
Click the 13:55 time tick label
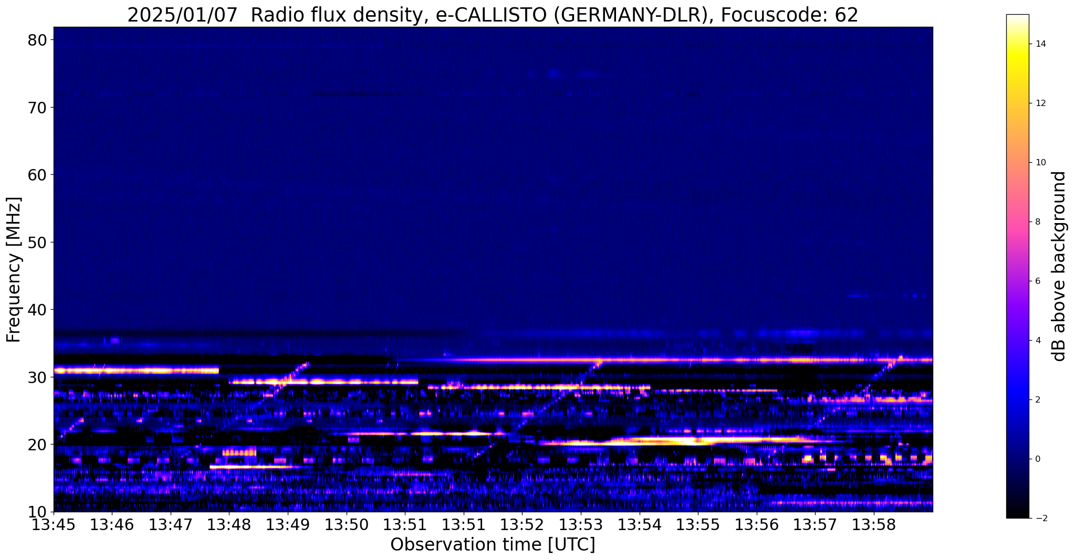click(698, 525)
